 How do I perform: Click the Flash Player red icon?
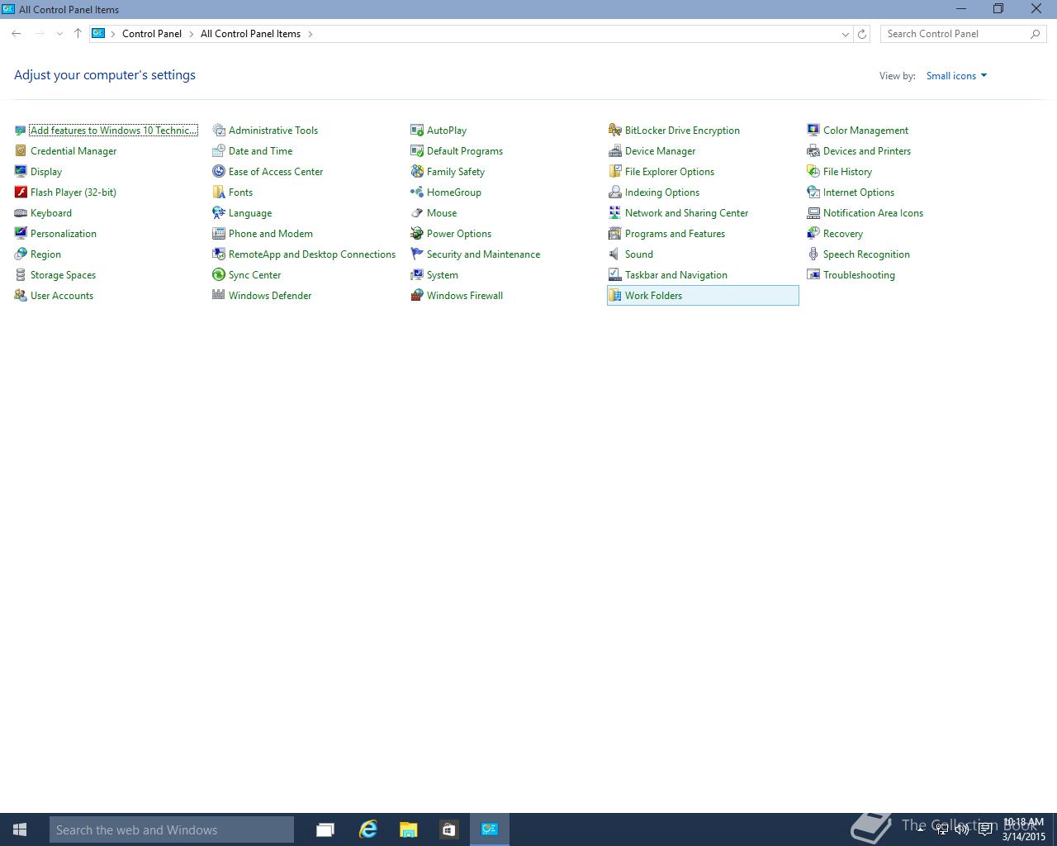tap(21, 192)
